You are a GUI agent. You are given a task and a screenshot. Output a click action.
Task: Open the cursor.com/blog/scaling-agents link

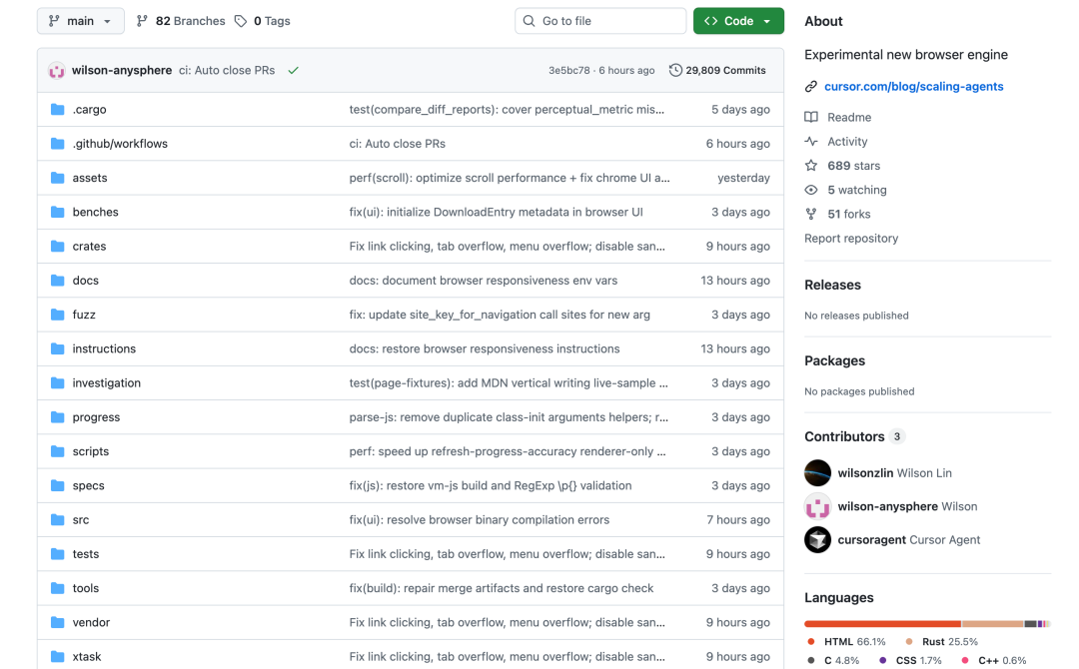(x=913, y=87)
